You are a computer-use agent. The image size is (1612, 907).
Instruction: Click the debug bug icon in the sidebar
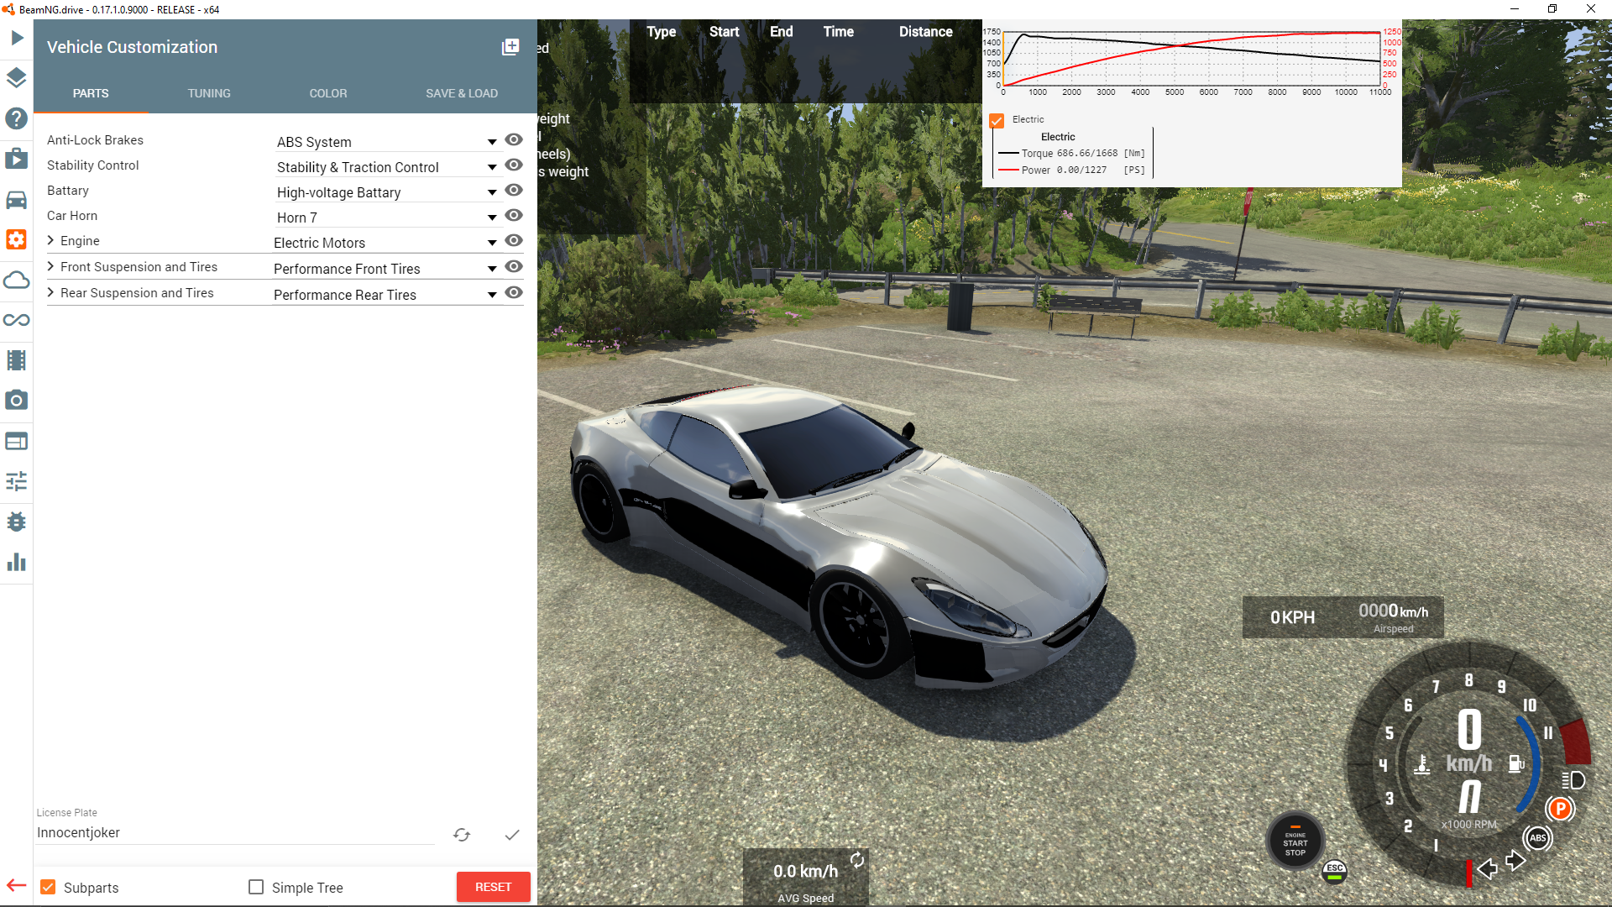click(x=17, y=522)
